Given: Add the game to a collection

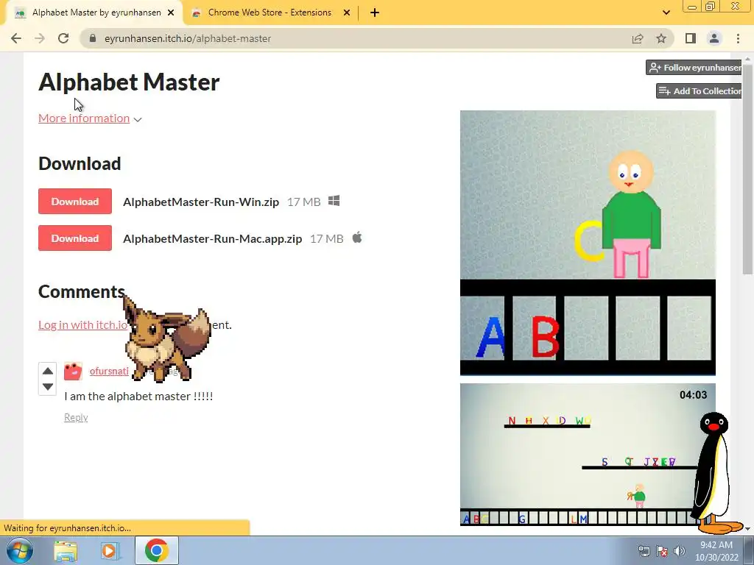Looking at the screenshot, I should coord(700,90).
